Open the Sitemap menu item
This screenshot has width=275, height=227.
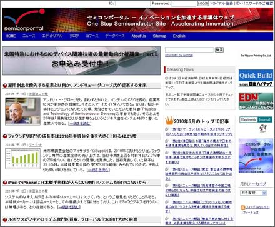pos(159,36)
